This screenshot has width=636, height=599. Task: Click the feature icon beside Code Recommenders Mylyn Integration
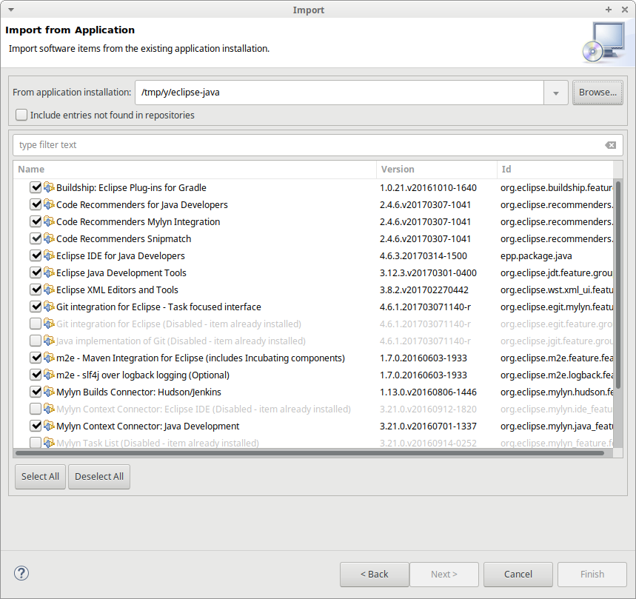click(x=49, y=221)
